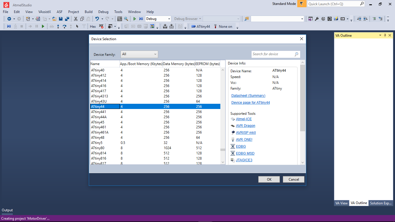This screenshot has height=222, width=395.
Task: Select the ATtiny4313 device row
Action: pos(155,96)
